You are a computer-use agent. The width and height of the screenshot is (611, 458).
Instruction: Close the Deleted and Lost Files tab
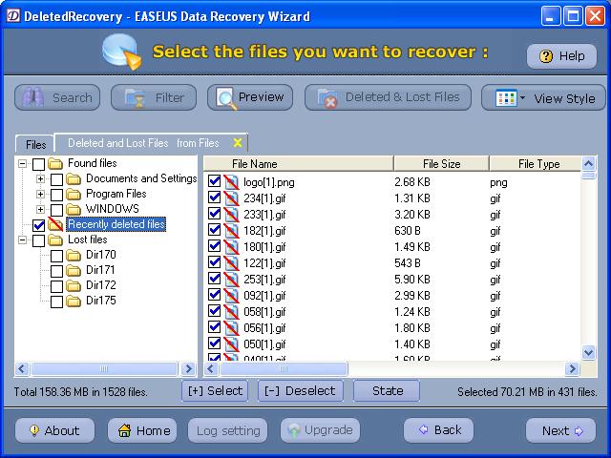tap(238, 143)
